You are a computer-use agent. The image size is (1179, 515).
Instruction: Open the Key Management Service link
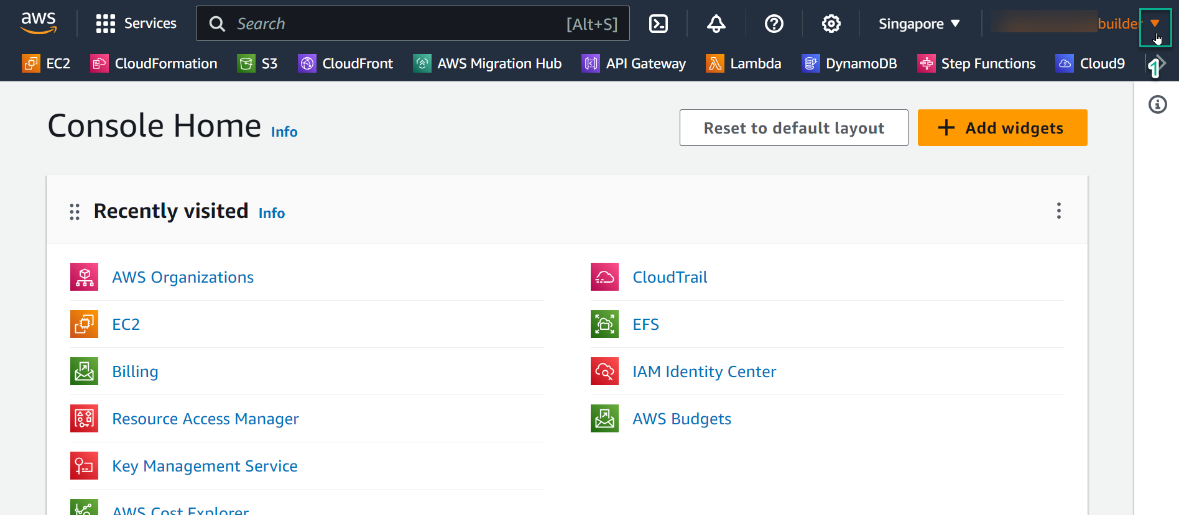tap(205, 466)
